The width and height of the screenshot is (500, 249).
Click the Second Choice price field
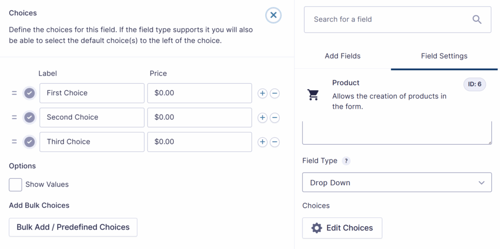199,117
